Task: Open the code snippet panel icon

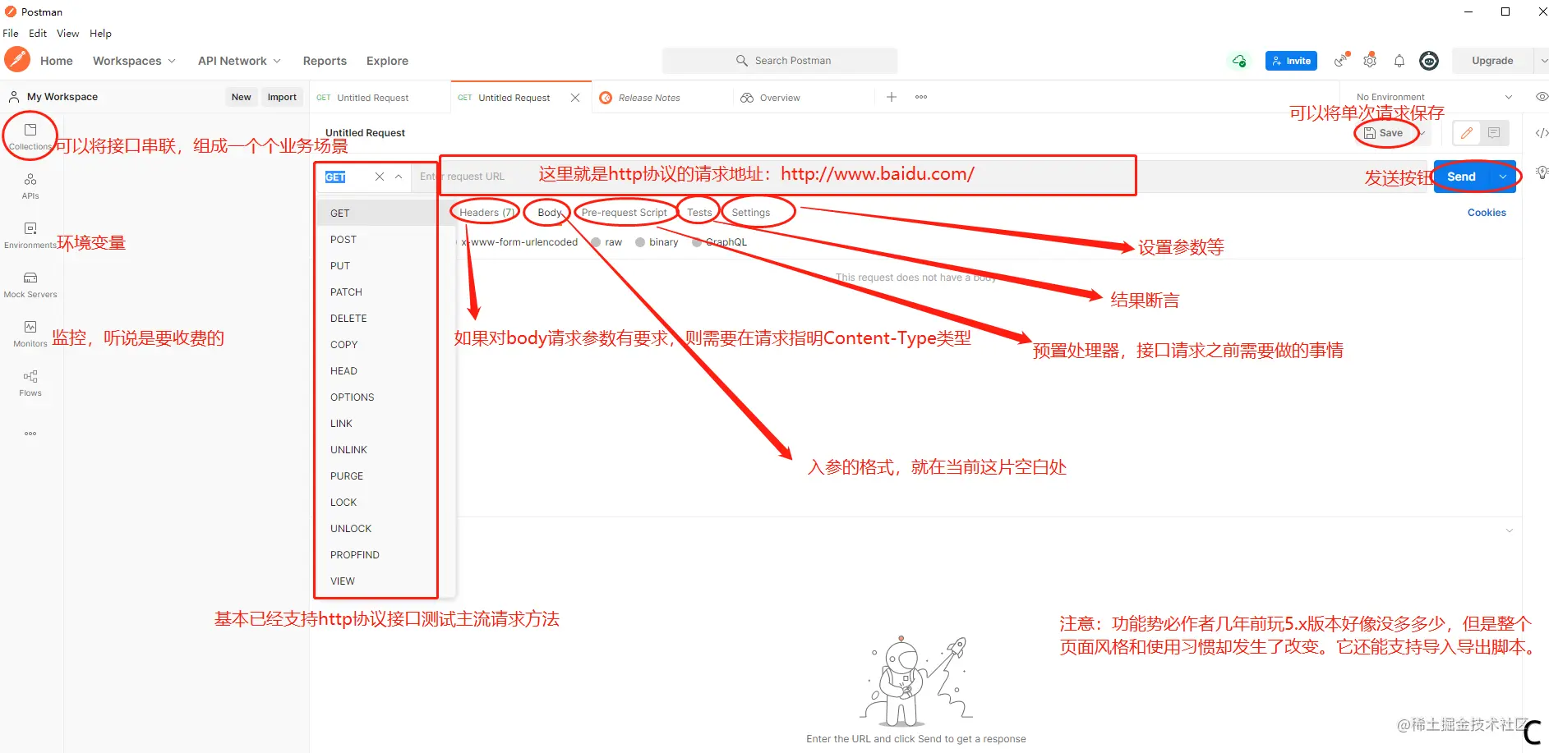Action: 1542,133
